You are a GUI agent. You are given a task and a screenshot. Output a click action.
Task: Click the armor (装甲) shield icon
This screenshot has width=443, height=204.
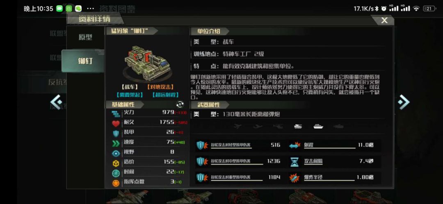coord(116,134)
